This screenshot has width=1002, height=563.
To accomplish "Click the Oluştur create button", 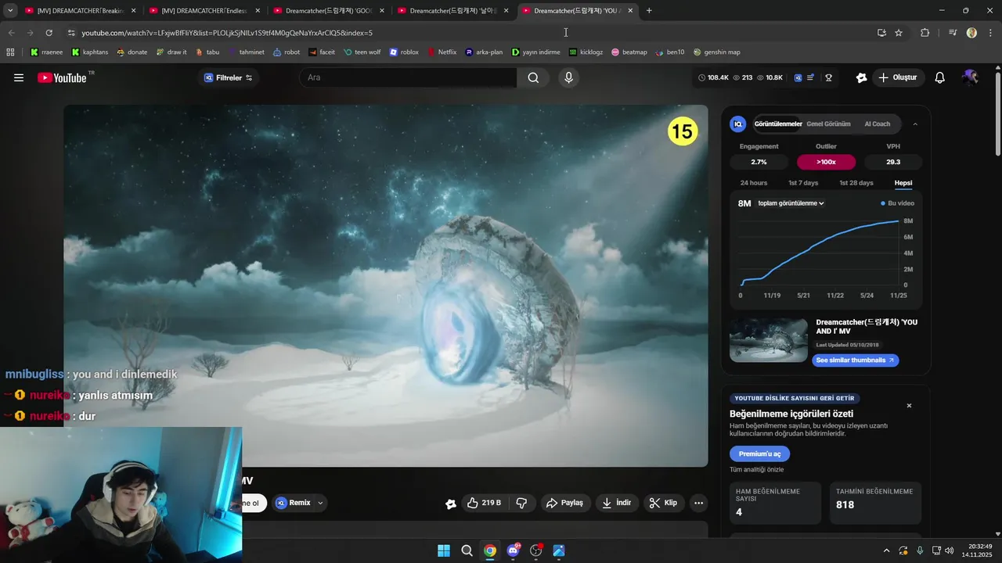I will (897, 77).
